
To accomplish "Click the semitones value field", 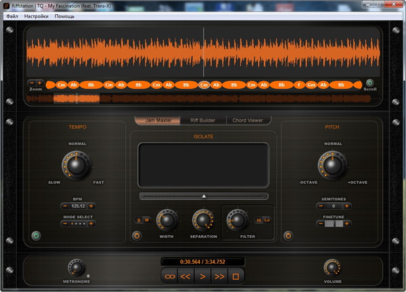I will click(x=334, y=206).
